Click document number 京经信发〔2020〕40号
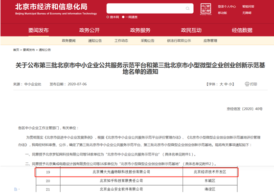The height and width of the screenshot is (194, 274). (x=245, y=109)
